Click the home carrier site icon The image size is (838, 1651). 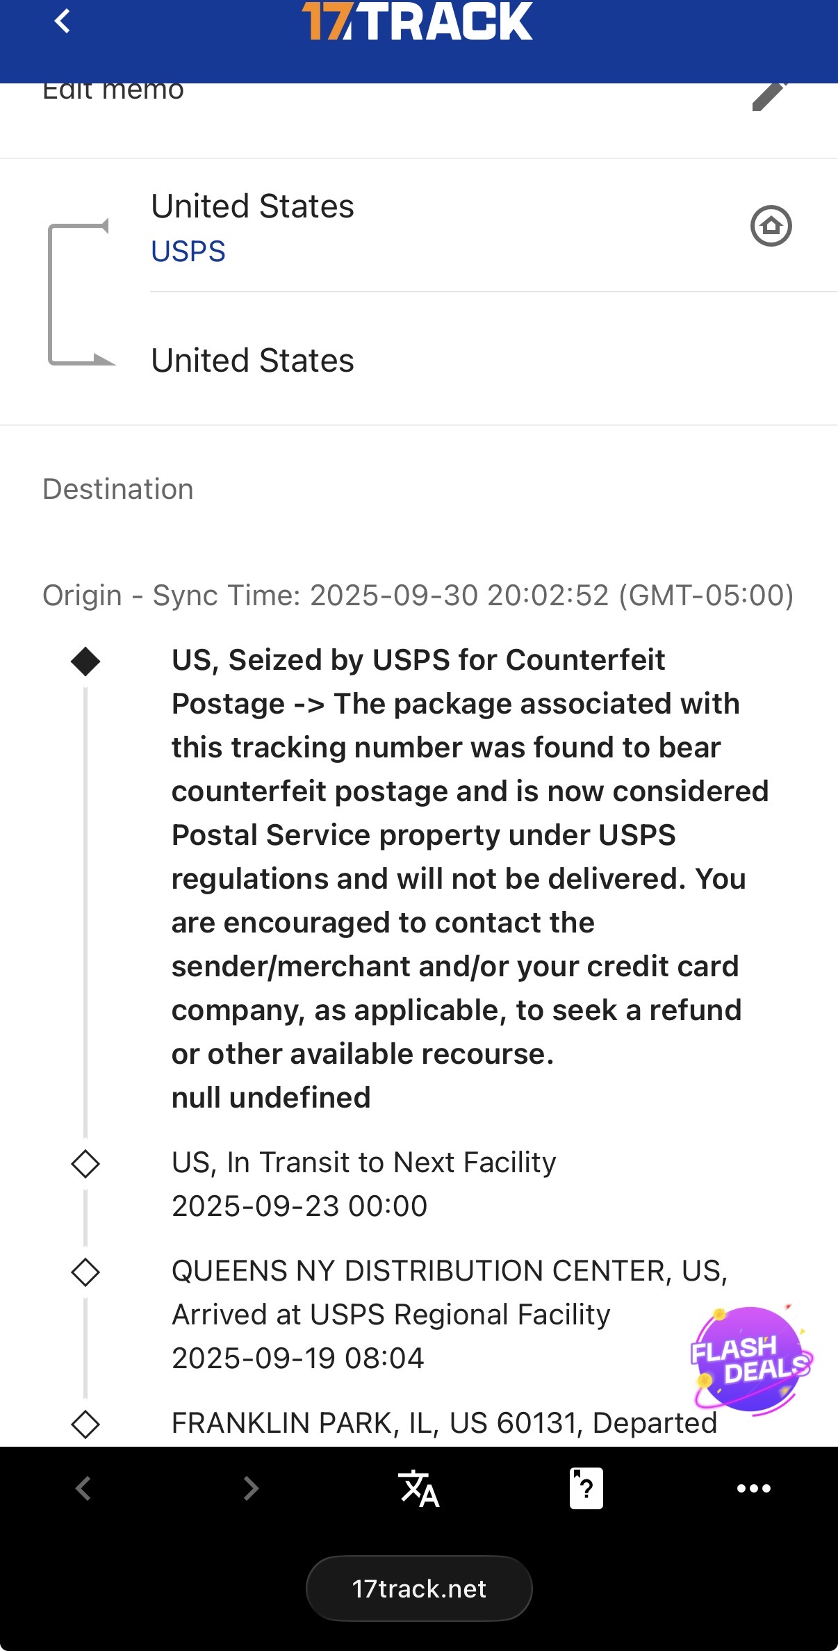point(771,226)
